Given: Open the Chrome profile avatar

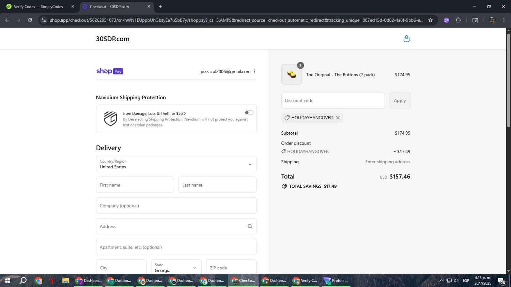Looking at the screenshot, I should point(492,20).
